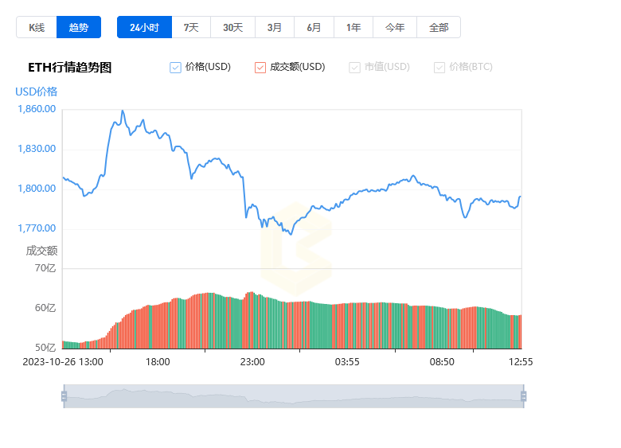Click the right zoom slider handle
This screenshot has width=621, height=448.
click(524, 396)
